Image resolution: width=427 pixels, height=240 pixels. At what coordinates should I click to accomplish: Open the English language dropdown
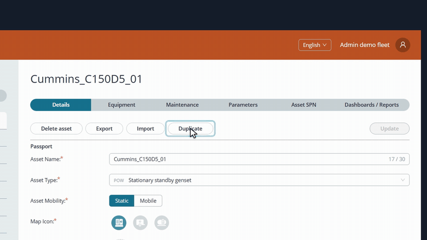click(314, 45)
